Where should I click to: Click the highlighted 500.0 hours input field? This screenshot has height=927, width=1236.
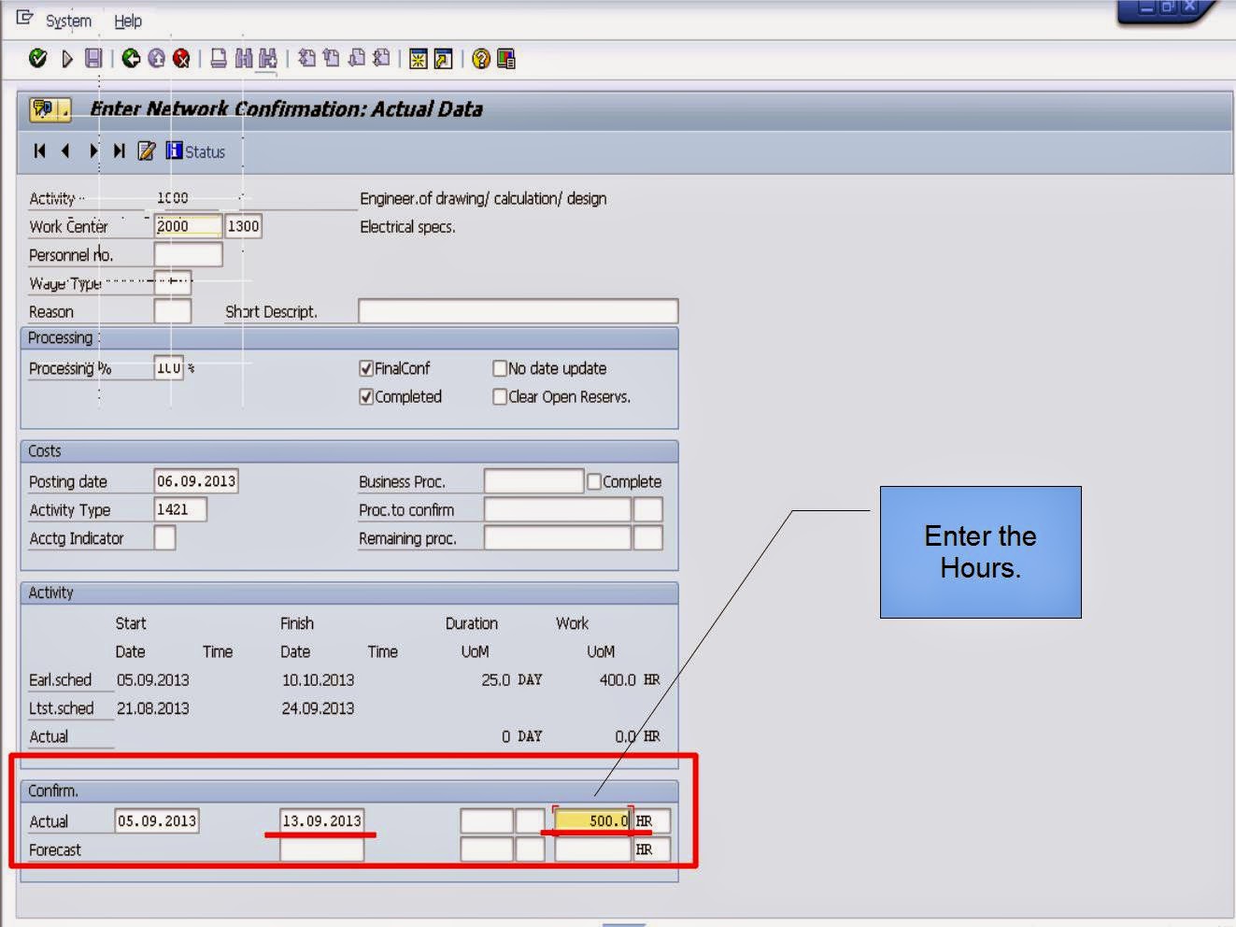click(x=592, y=820)
